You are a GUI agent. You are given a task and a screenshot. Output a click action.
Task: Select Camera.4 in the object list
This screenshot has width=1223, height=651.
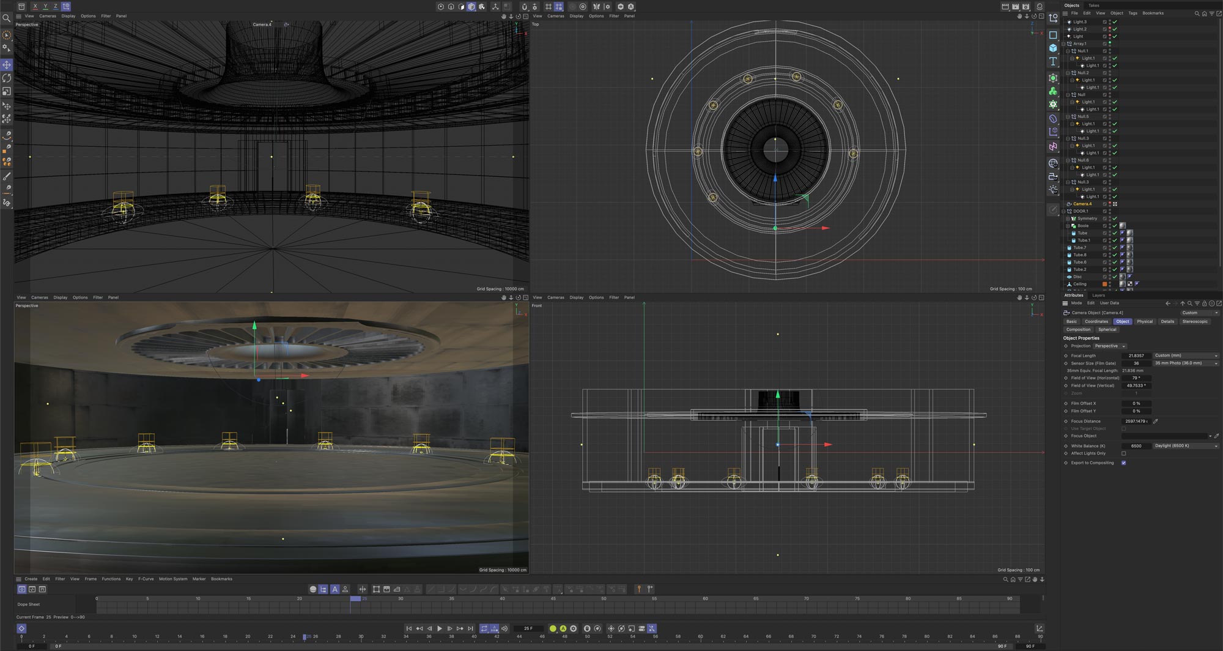pyautogui.click(x=1081, y=204)
